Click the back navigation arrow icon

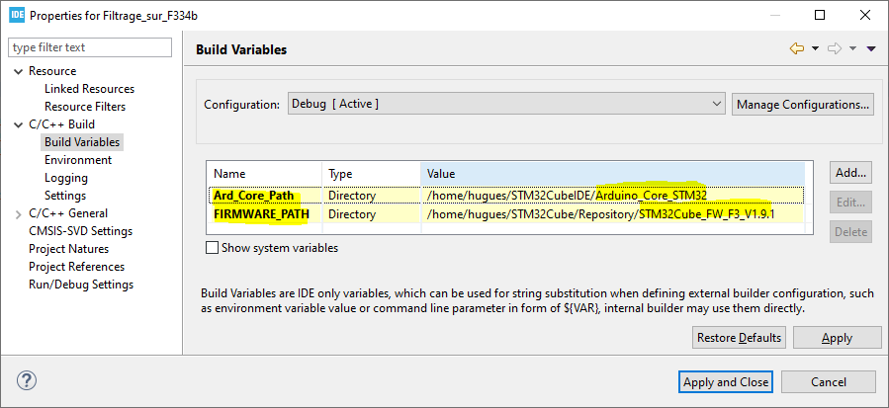[x=796, y=48]
